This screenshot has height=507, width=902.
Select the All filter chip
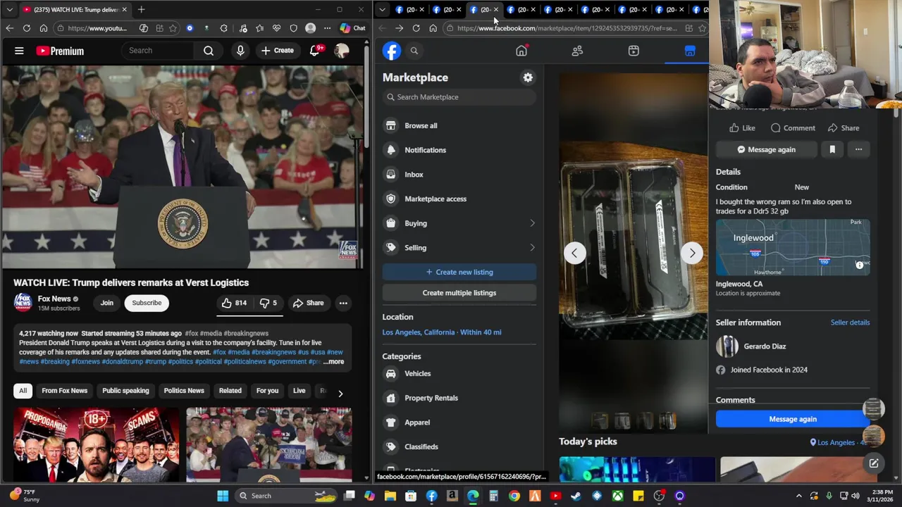(x=23, y=391)
